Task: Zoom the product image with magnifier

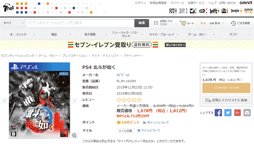Action: [x=74, y=135]
